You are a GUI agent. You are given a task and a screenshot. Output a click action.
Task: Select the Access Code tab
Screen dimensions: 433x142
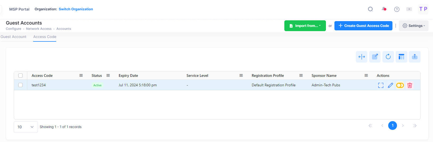[45, 37]
